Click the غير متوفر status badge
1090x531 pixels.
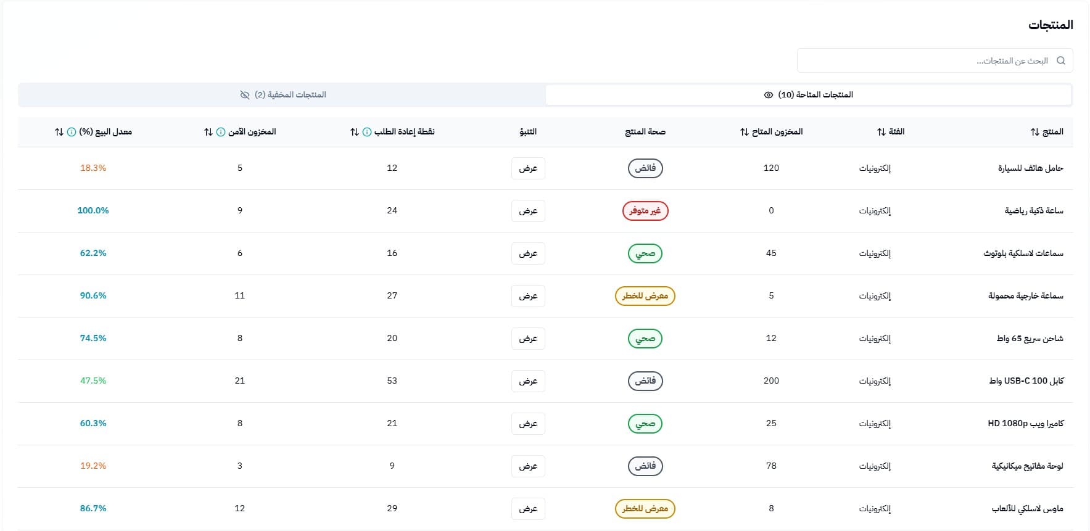click(x=645, y=211)
